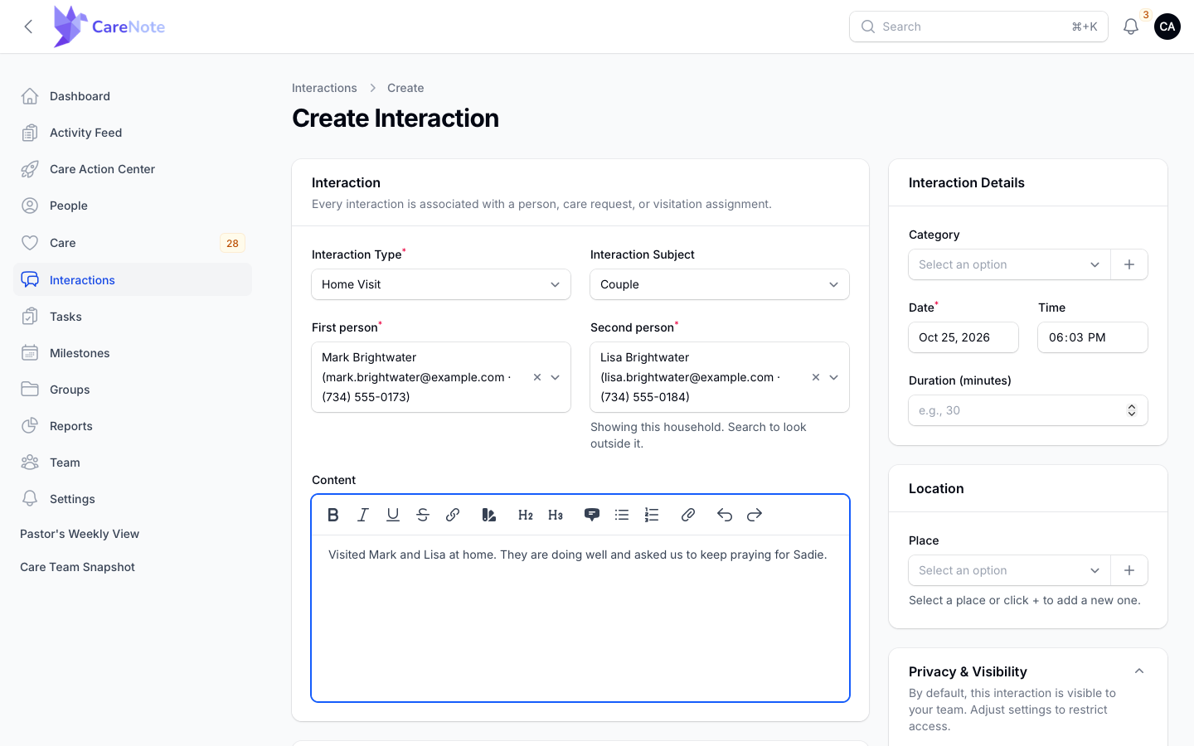Click the Duration minutes stepper arrows
The image size is (1194, 746).
tap(1132, 410)
